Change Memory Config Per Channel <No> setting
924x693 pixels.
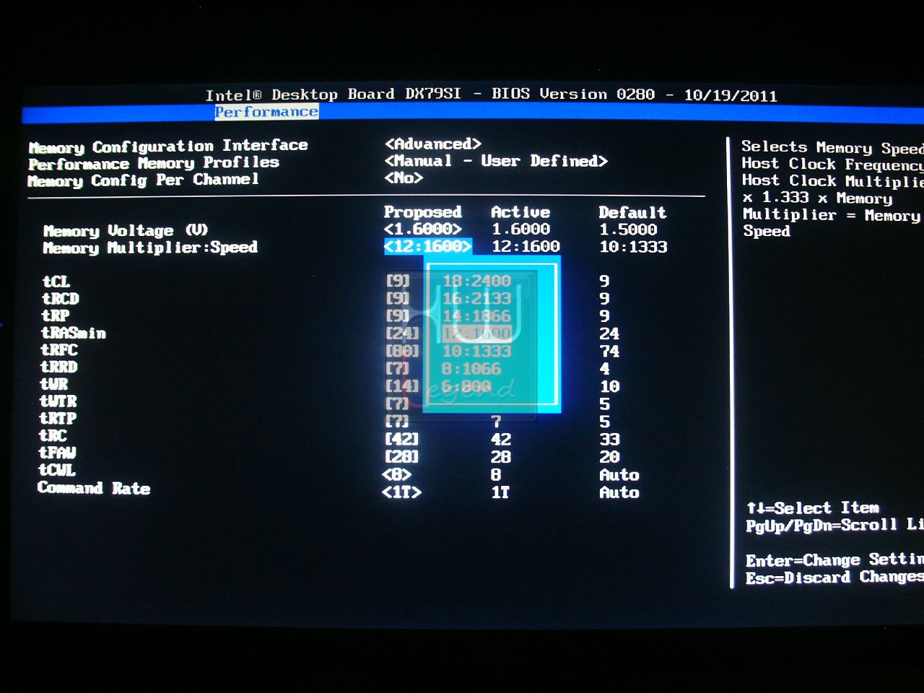(x=404, y=178)
